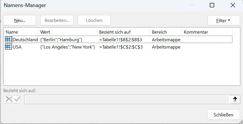Click the Bearbeiten button

(57, 20)
